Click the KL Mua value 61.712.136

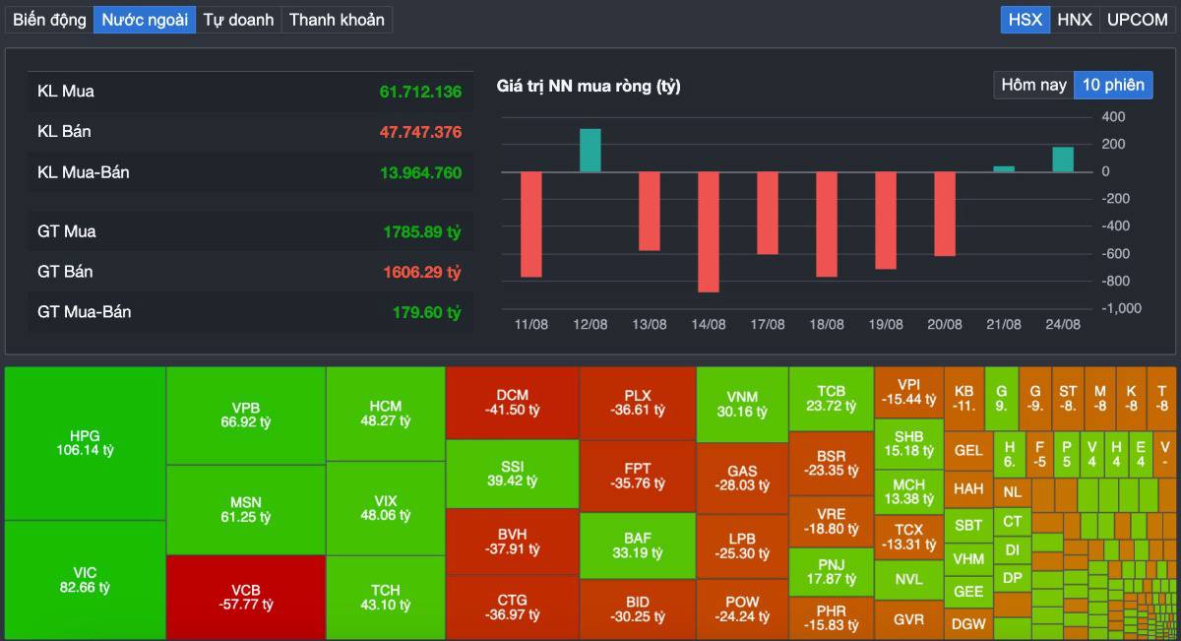(x=420, y=92)
